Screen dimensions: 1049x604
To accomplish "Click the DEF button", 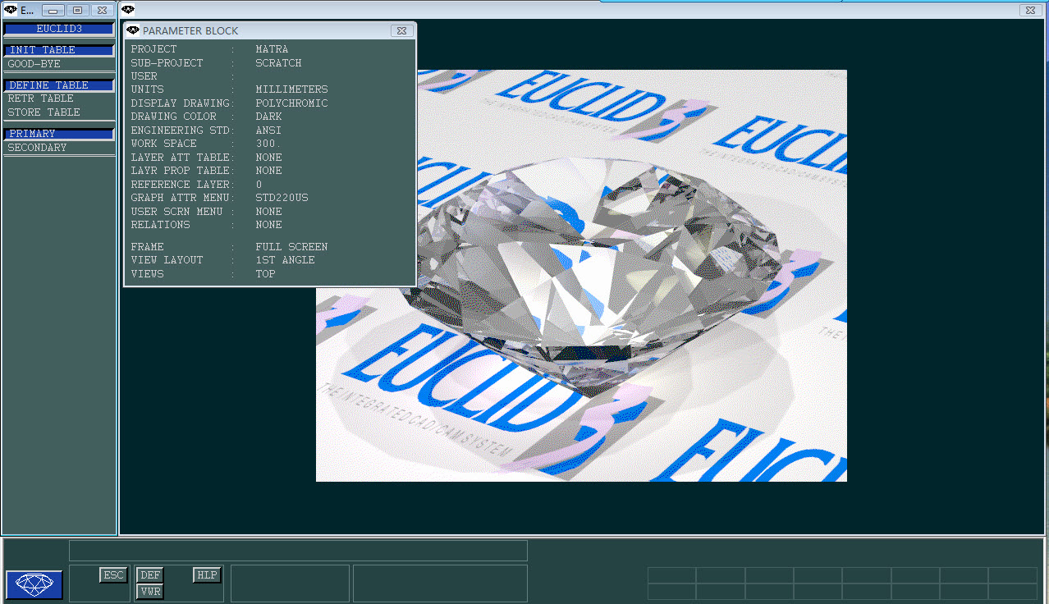I will tap(150, 575).
